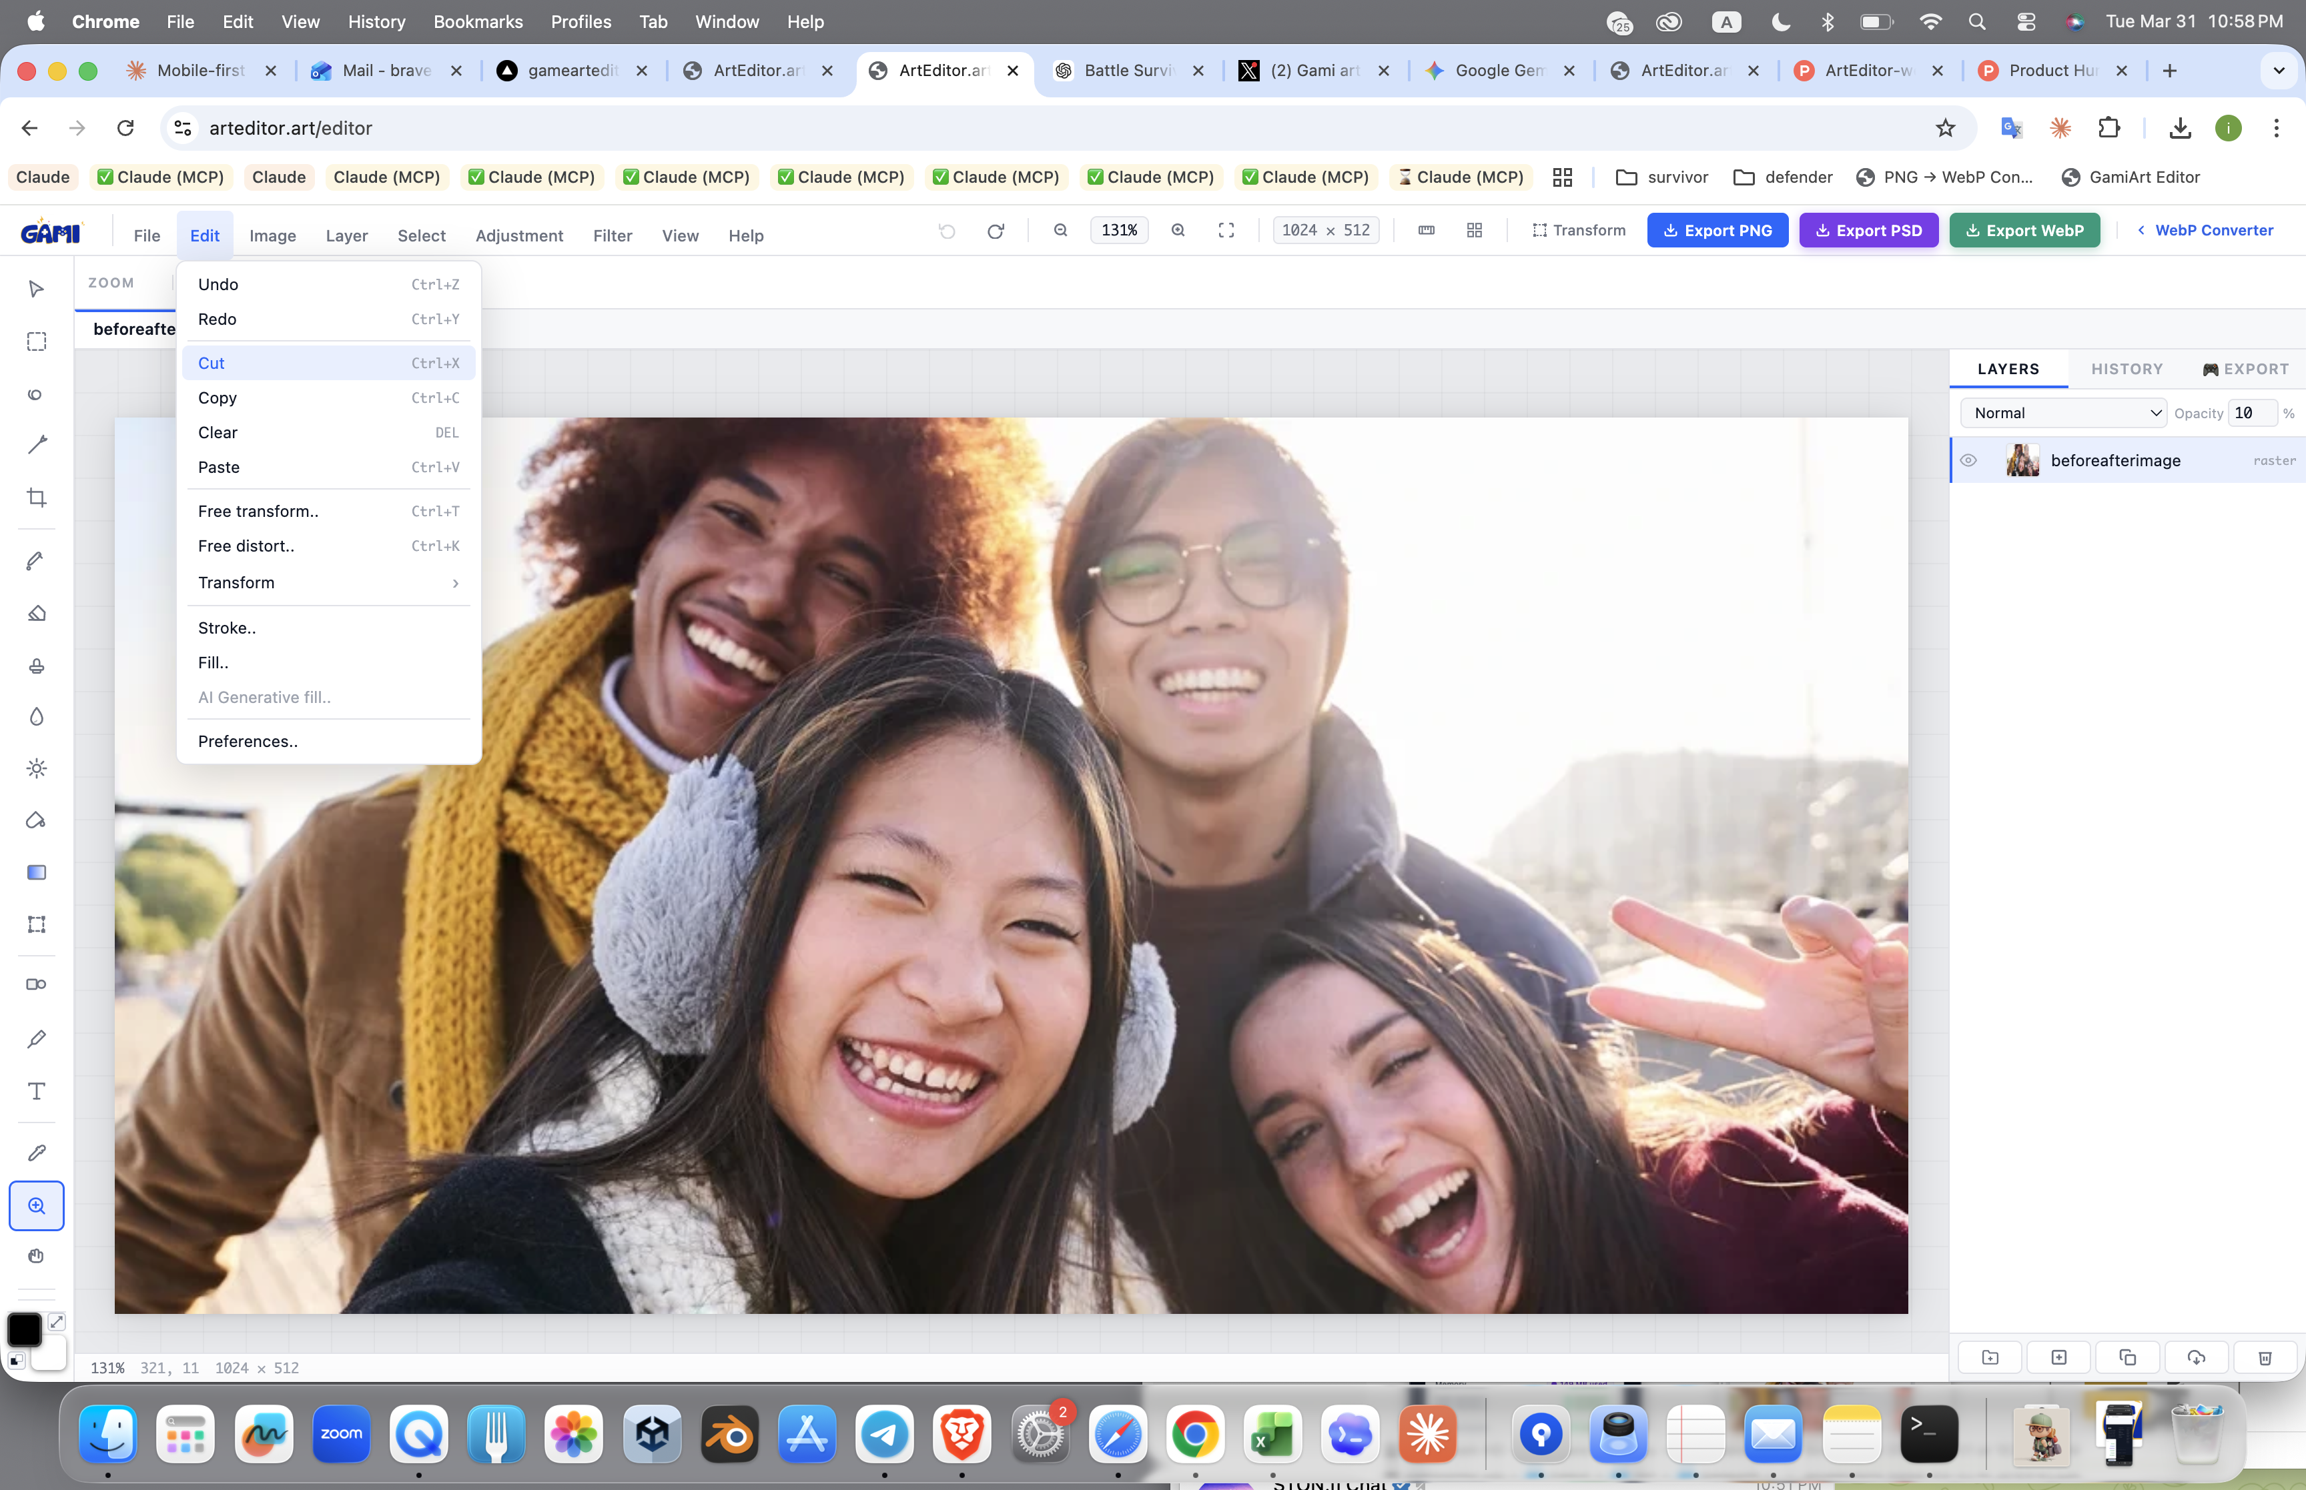
Task: Open Chrome's tab search dropdown
Action: (2279, 71)
